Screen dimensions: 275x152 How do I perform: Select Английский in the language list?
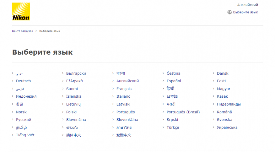coord(128,81)
